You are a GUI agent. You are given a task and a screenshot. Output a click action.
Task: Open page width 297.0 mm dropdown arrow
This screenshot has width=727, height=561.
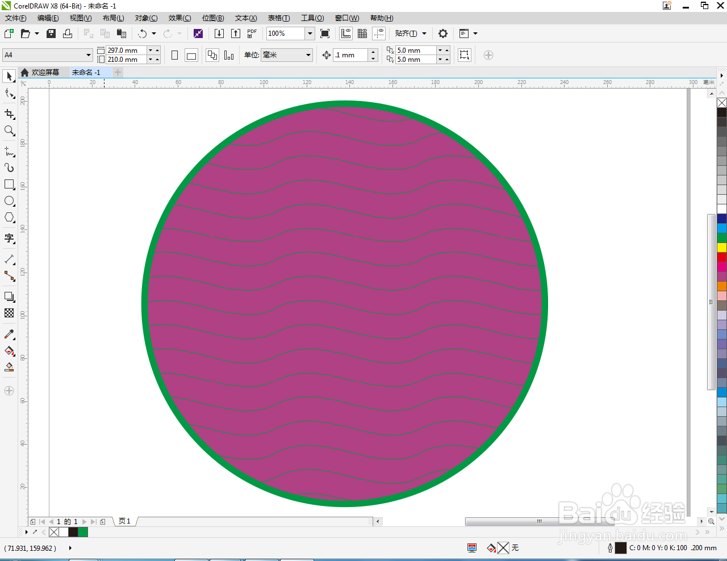151,51
